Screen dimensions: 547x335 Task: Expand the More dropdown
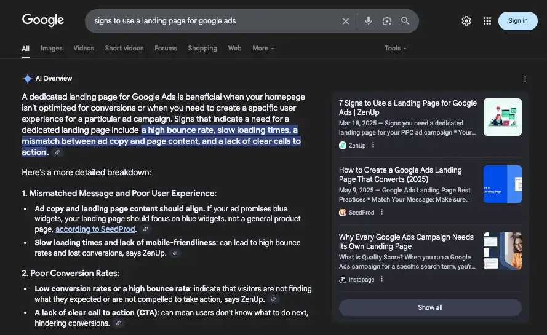pos(263,48)
